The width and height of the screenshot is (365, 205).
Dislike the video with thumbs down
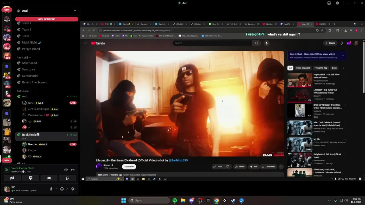(228, 167)
